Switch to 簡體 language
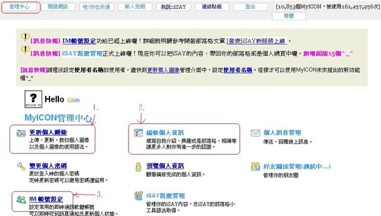 click(289, 16)
